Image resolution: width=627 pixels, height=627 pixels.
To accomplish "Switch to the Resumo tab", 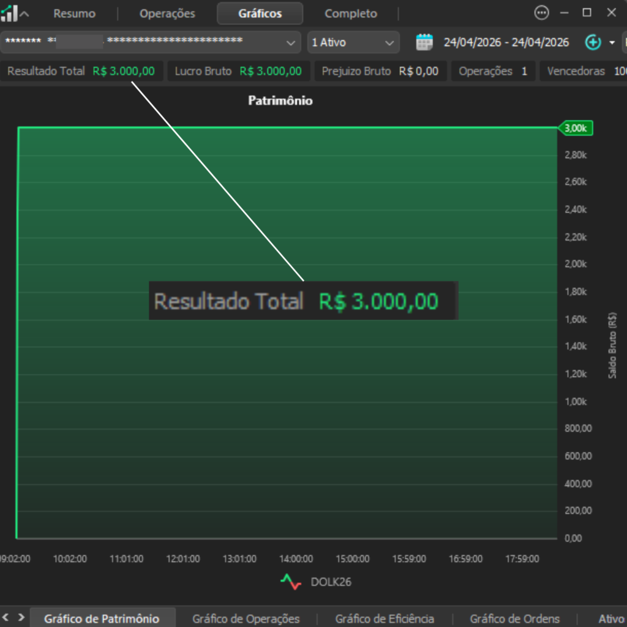I will pos(74,13).
